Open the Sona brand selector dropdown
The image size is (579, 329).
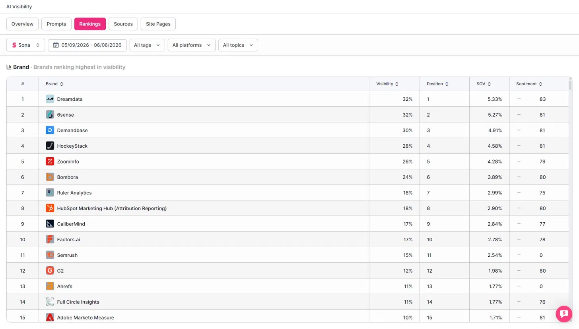(26, 45)
